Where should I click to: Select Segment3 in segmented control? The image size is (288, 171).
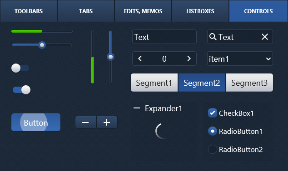pos(249,83)
